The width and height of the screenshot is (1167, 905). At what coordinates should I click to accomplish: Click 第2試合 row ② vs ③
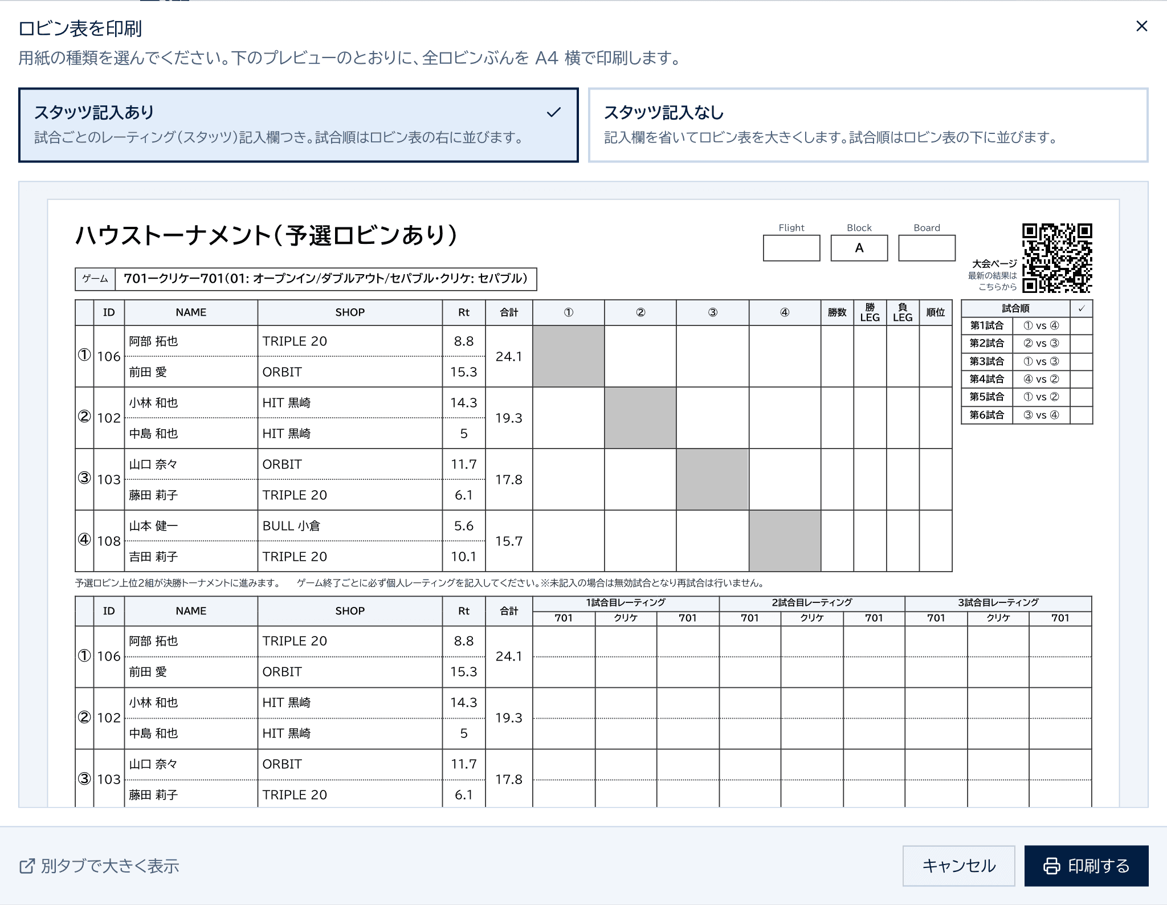(x=1027, y=344)
